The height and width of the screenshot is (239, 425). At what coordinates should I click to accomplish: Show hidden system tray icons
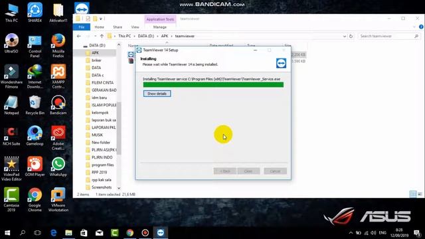coord(351,233)
